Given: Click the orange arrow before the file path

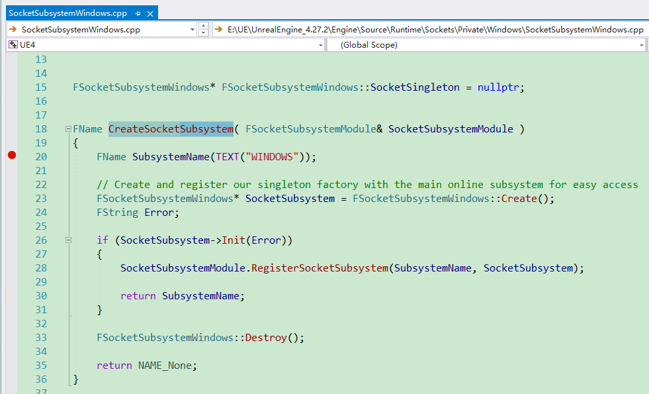Looking at the screenshot, I should pos(219,29).
